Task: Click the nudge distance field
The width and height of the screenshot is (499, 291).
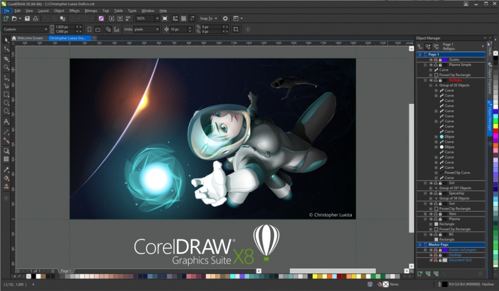Action: coord(179,29)
